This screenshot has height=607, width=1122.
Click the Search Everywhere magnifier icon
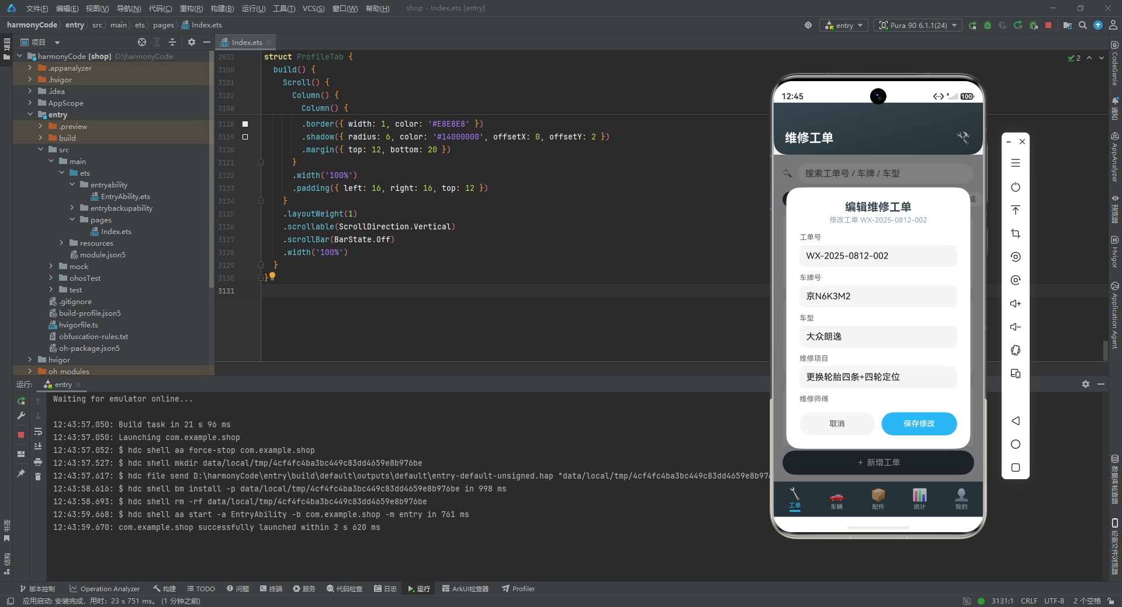(x=1083, y=25)
